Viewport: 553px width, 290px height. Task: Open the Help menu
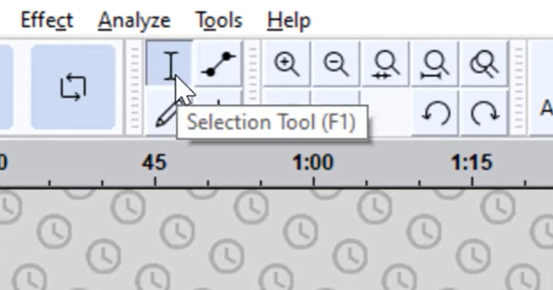[x=289, y=20]
